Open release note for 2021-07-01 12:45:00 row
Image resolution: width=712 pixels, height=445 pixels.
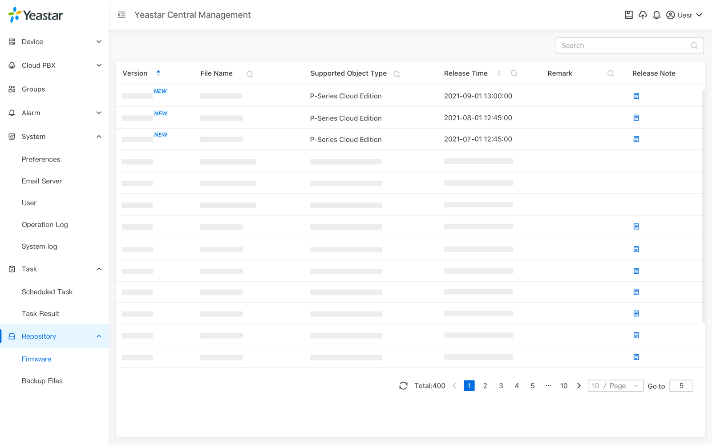click(636, 139)
